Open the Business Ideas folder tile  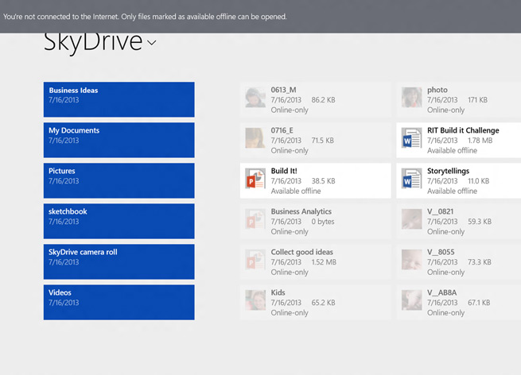click(x=119, y=99)
